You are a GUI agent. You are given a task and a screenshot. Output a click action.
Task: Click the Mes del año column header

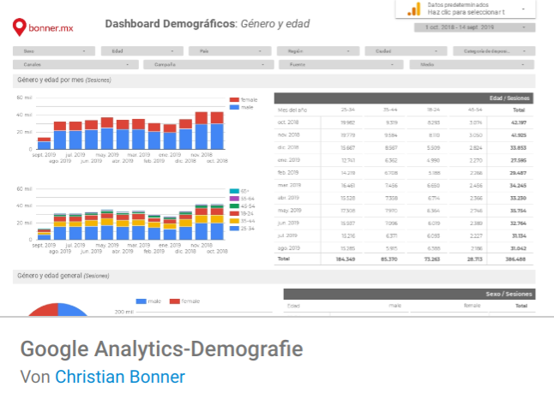tap(292, 110)
